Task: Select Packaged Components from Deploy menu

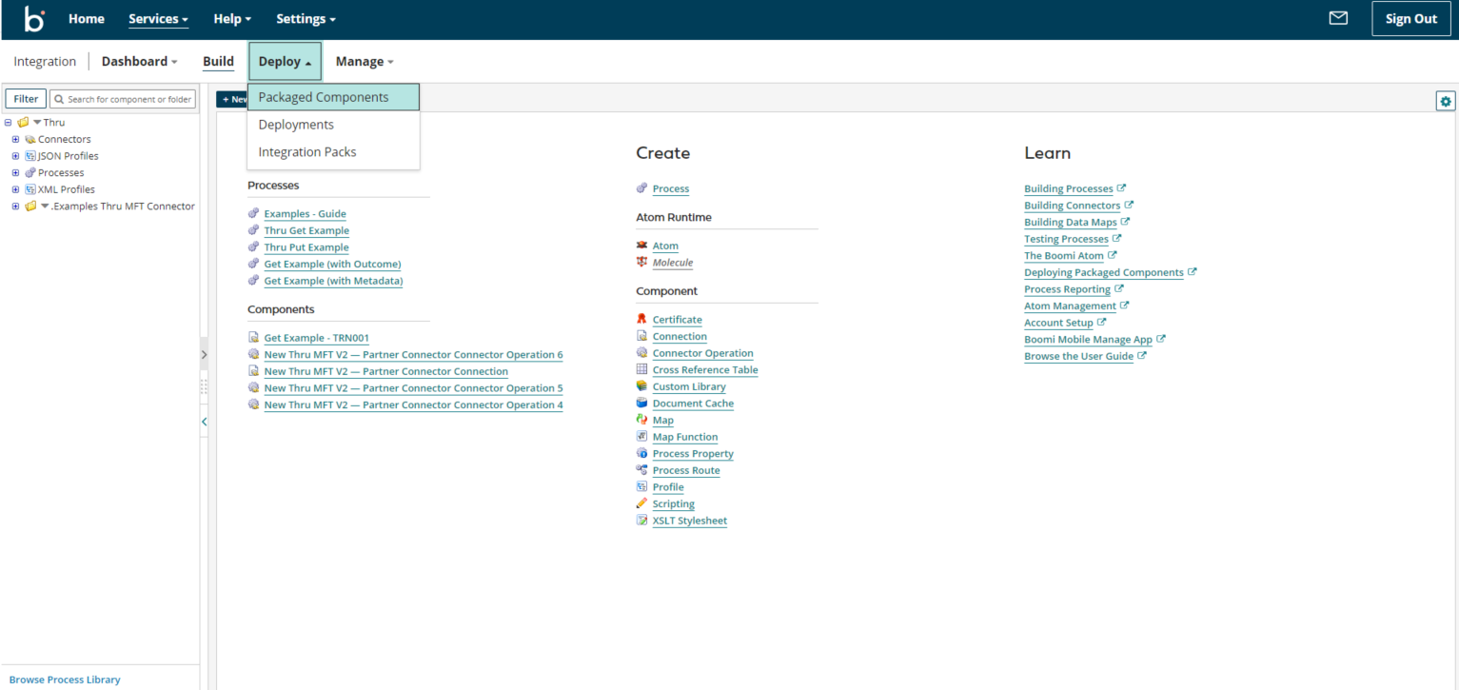Action: click(324, 97)
